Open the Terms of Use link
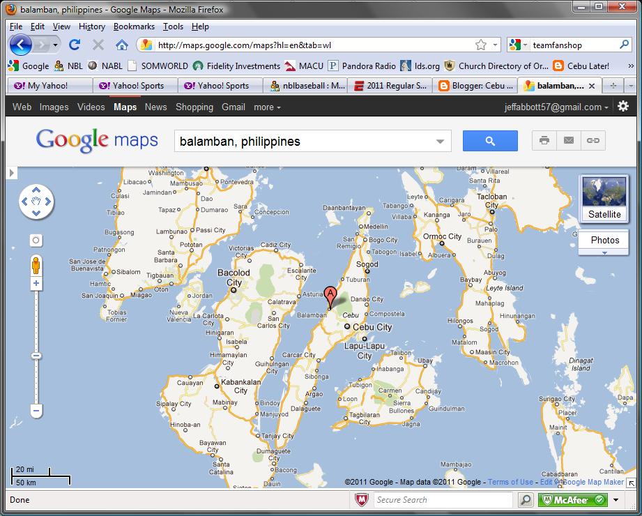This screenshot has width=642, height=516. [511, 482]
